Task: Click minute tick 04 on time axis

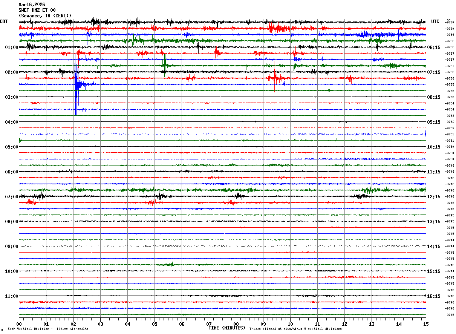Action: pyautogui.click(x=127, y=324)
